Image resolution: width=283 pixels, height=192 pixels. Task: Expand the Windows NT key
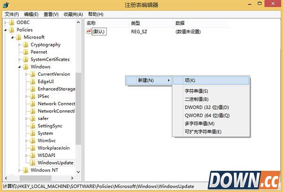tap(19, 170)
